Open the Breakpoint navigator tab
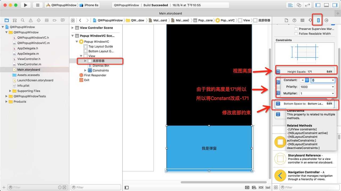Viewport: 341px width, 191px height. click(55, 20)
